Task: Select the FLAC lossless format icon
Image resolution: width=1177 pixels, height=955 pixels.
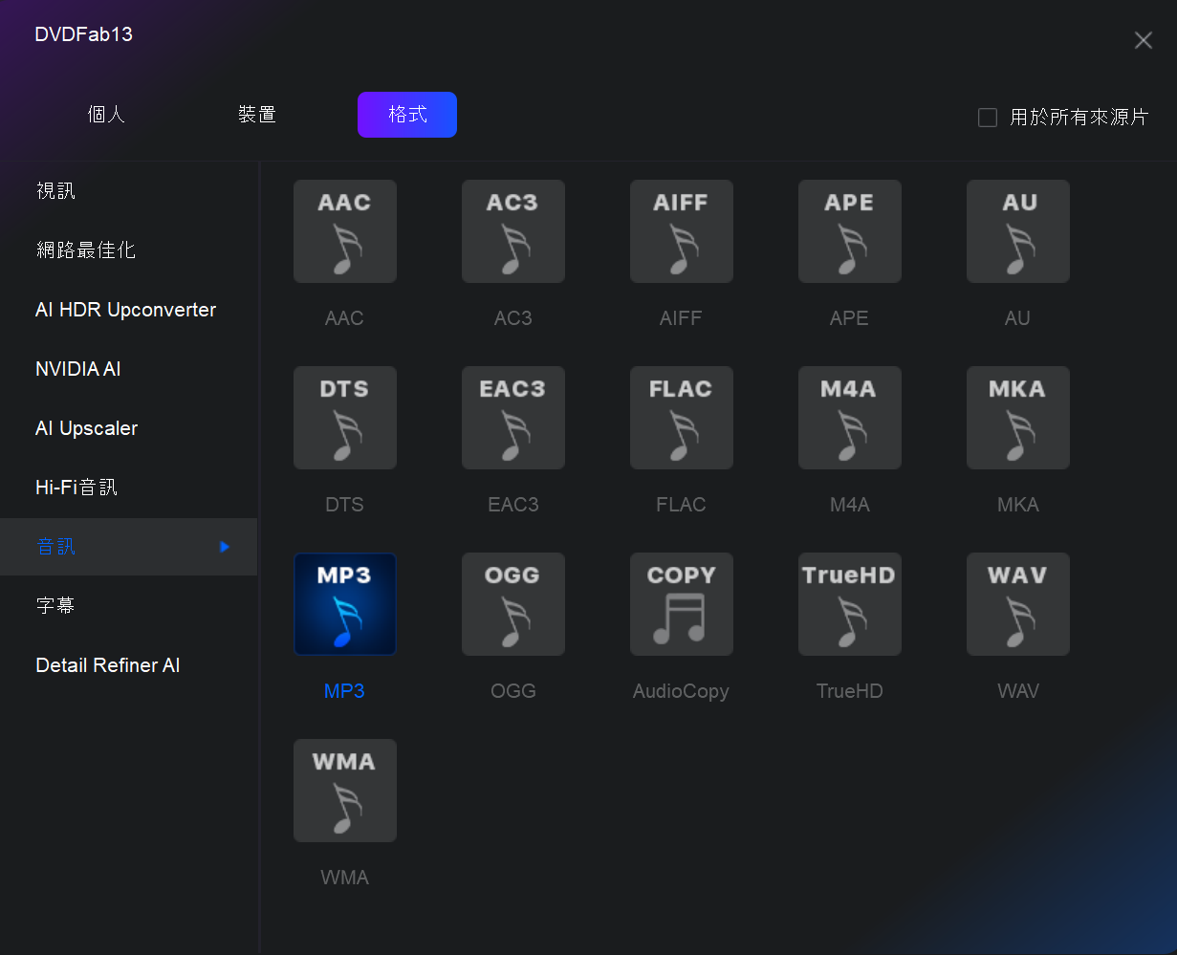Action: tap(682, 418)
